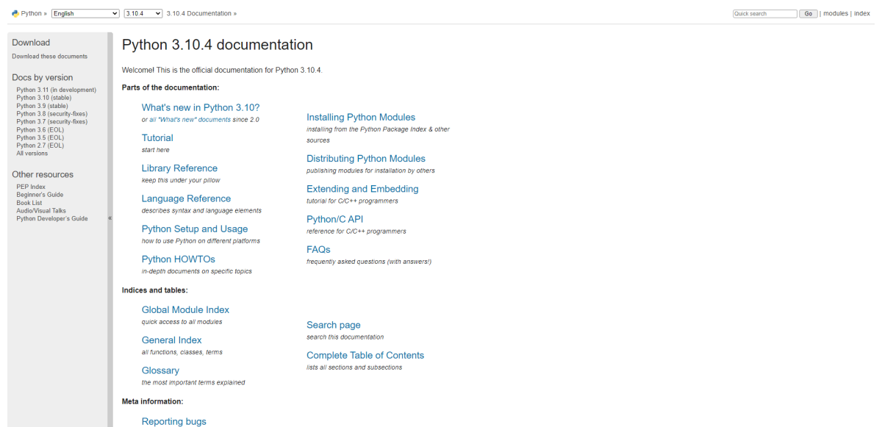
Task: Open What's new in Python 3.10?
Action: pos(200,107)
